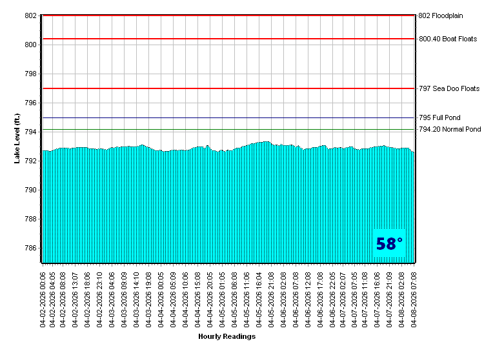Click the red Sea Doo Floats line
484x355 pixels.
click(226, 88)
